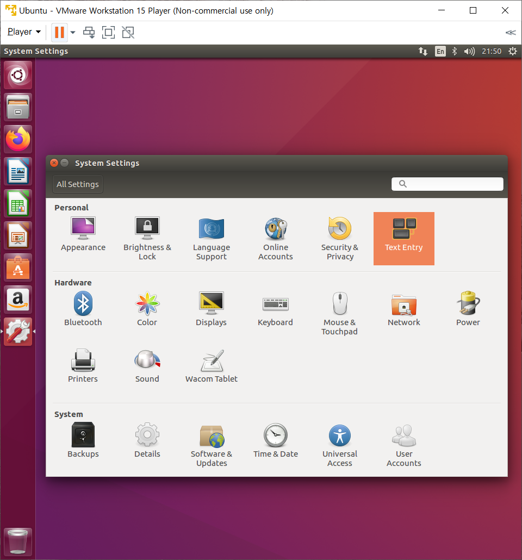This screenshot has width=522, height=560.
Task: Open Brightness & Lock settings
Action: click(x=147, y=239)
